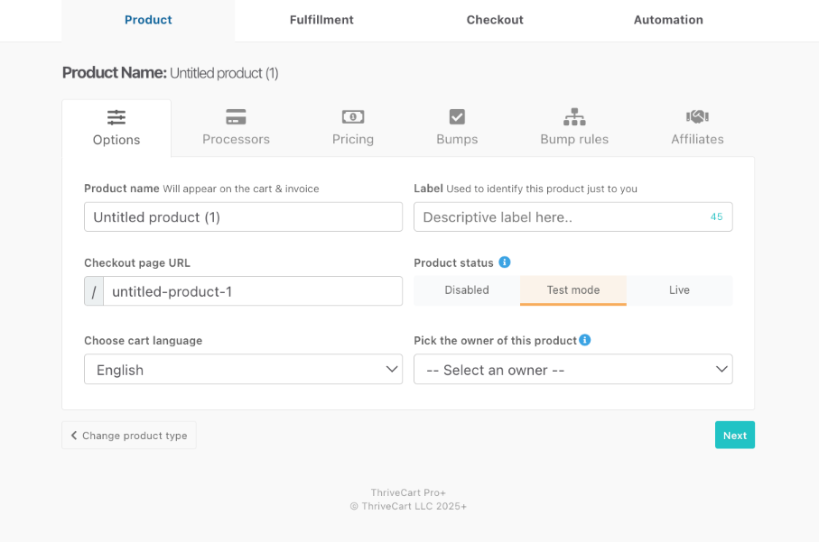
Task: Set product status to Disabled
Action: [467, 290]
